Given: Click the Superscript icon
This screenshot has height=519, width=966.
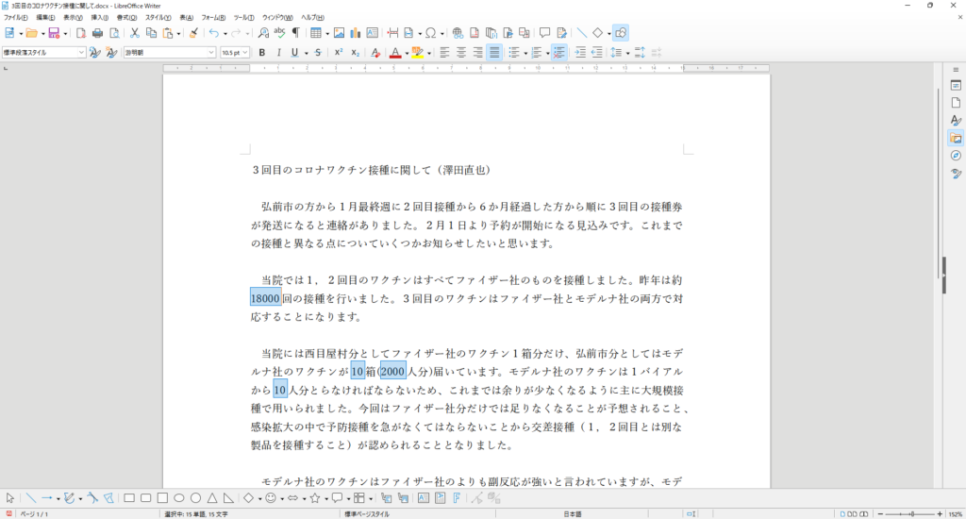Looking at the screenshot, I should tap(339, 53).
